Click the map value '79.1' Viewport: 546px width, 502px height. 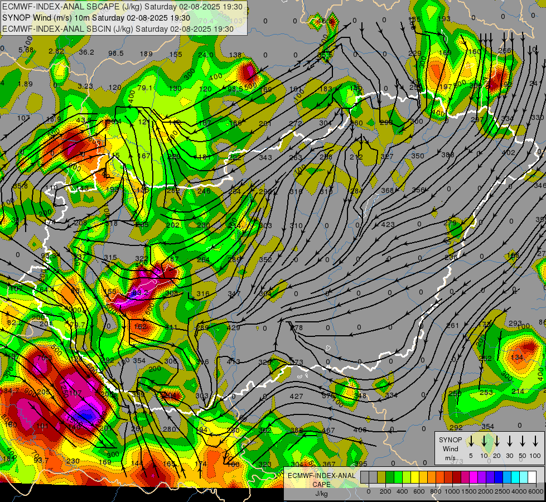point(144,88)
